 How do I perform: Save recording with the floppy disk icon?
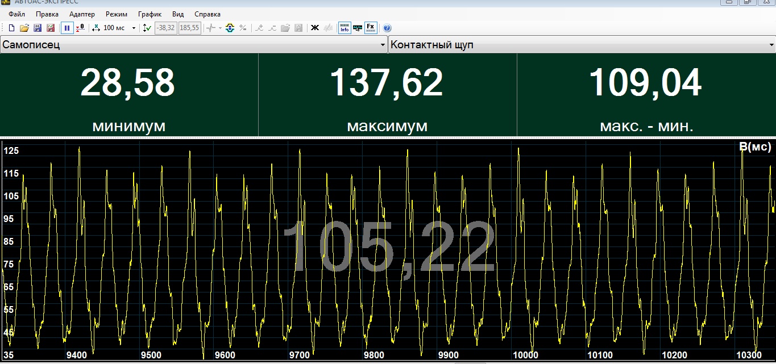38,28
